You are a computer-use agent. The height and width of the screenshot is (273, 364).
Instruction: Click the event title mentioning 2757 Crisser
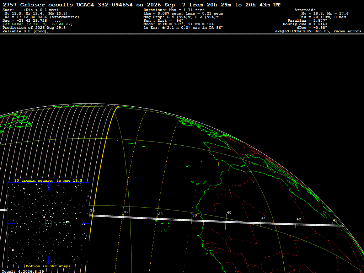click(141, 5)
